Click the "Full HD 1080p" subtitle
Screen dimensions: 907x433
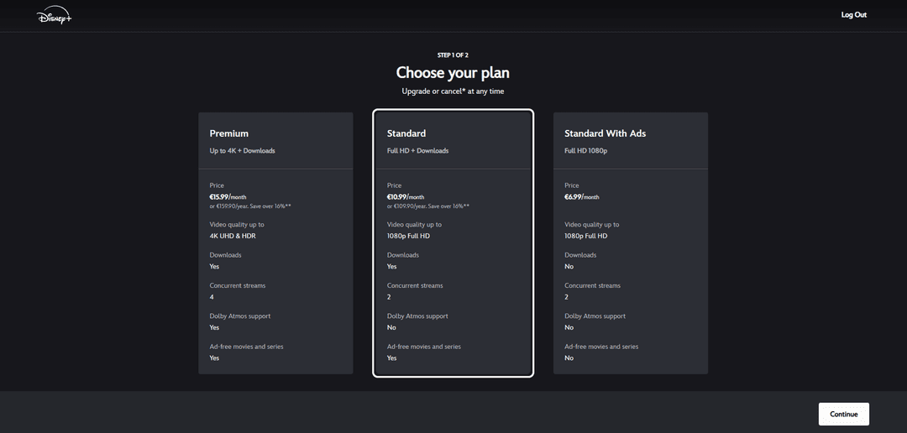pyautogui.click(x=585, y=151)
